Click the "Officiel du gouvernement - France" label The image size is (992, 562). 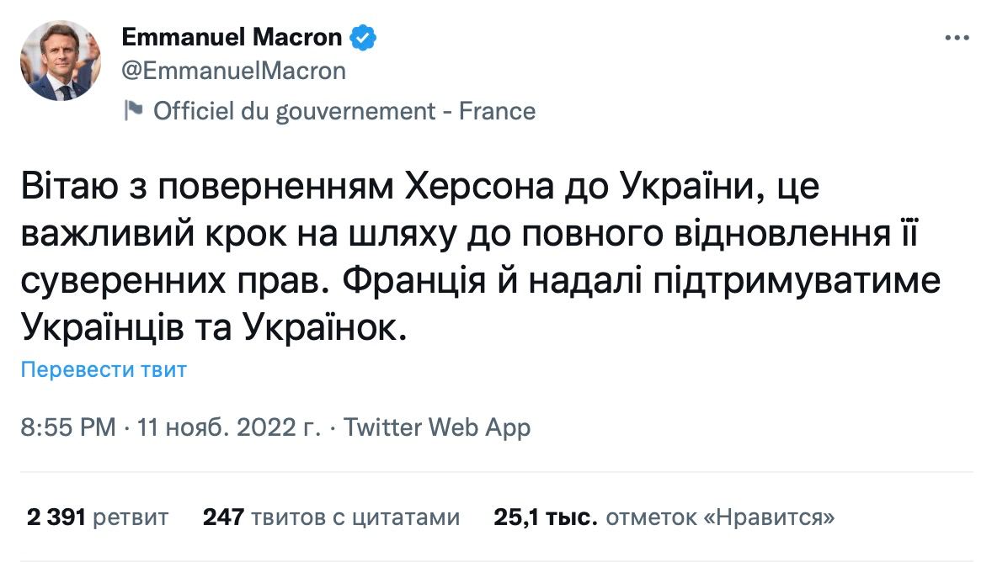click(344, 111)
